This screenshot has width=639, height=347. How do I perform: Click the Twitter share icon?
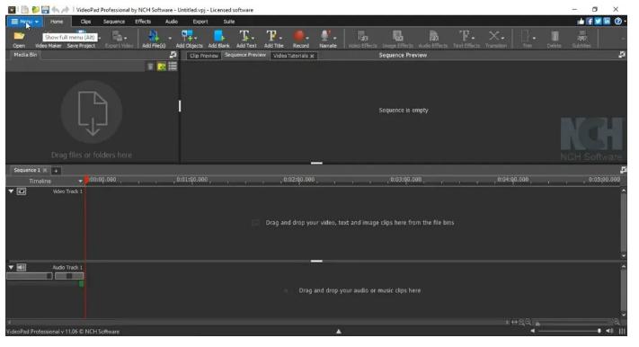(599, 22)
